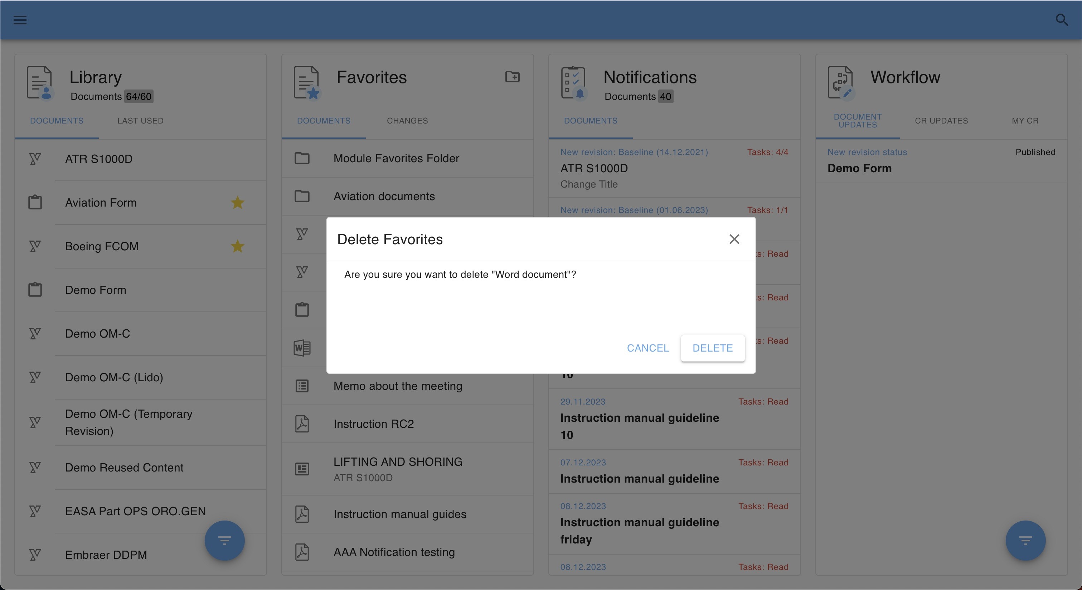The width and height of the screenshot is (1082, 590).
Task: Switch to Favorites Changes tab
Action: click(x=407, y=121)
